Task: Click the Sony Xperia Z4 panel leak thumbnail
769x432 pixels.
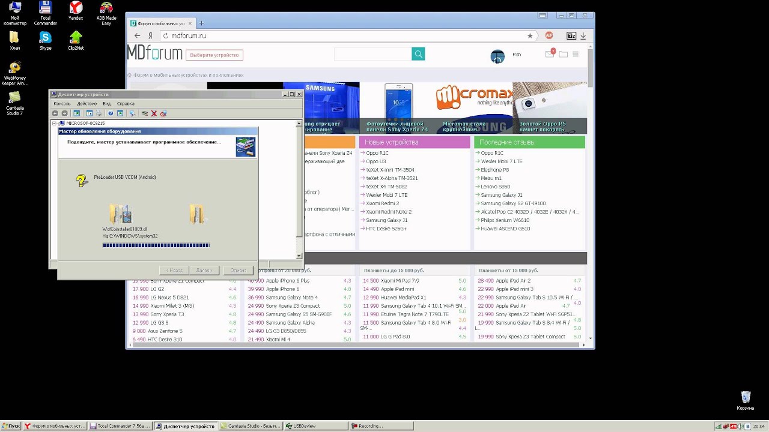Action: [398, 108]
